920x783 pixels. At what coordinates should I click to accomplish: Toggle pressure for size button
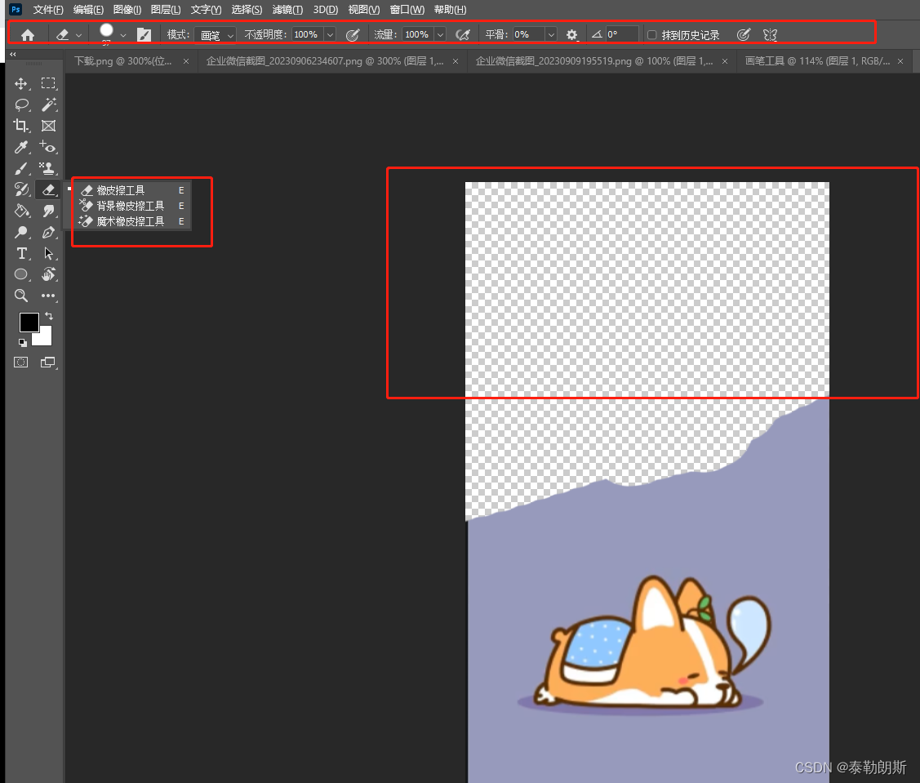[744, 35]
